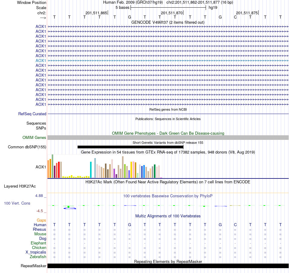Click the light-blue highlighted AOX1 transcript label
The width and height of the screenshot is (289, 273).
41,60
